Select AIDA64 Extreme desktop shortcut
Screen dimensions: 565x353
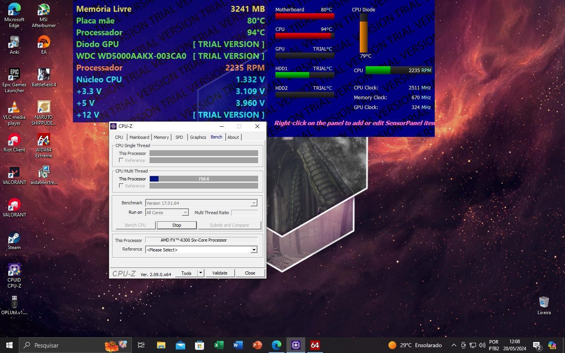(44, 146)
